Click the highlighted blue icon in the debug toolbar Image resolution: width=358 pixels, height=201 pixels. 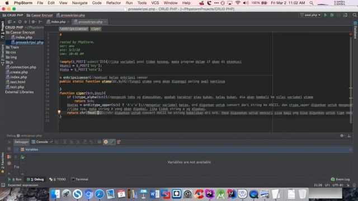coord(112,142)
